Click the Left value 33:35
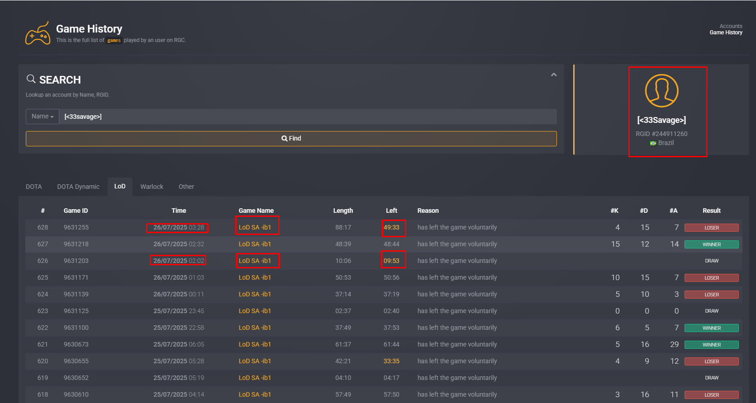This screenshot has height=403, width=756. [x=391, y=361]
